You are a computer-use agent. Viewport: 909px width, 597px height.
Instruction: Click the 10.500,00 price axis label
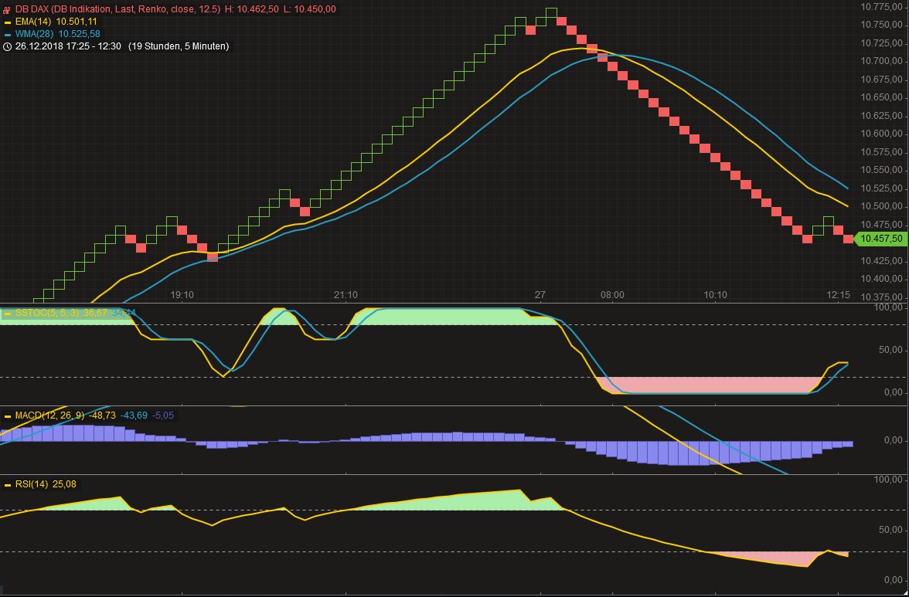[x=881, y=207]
